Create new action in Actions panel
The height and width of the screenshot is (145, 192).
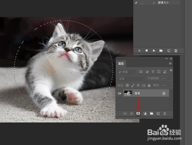click(x=169, y=51)
